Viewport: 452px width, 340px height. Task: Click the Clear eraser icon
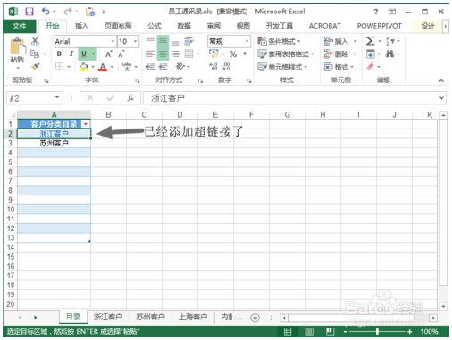(371, 67)
